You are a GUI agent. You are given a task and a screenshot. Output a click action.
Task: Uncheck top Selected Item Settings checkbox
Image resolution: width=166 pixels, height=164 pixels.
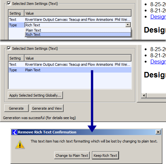click(x=9, y=4)
